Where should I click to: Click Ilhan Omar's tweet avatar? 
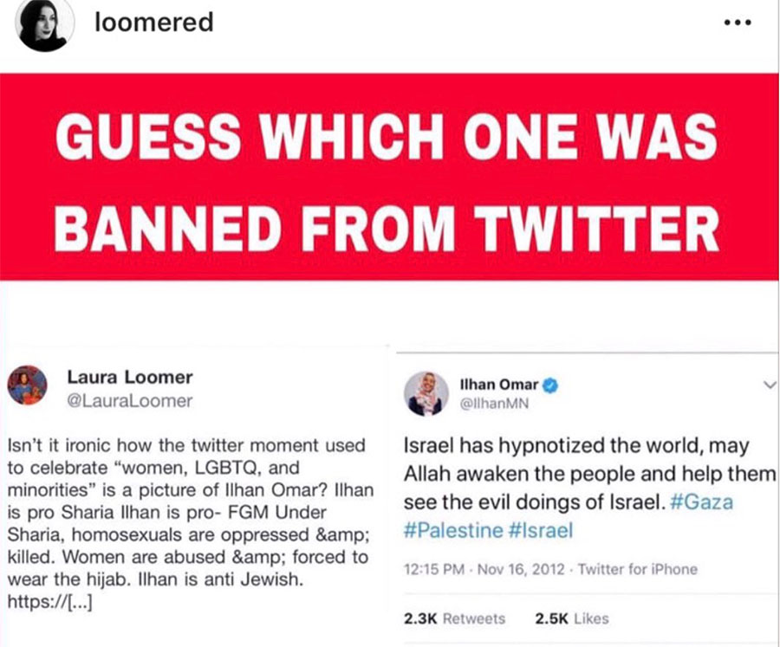tap(426, 393)
